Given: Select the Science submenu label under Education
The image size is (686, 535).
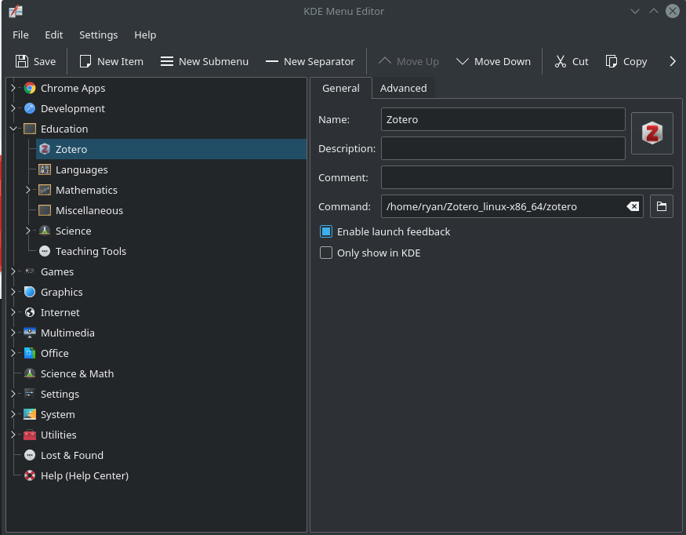Looking at the screenshot, I should pyautogui.click(x=74, y=231).
